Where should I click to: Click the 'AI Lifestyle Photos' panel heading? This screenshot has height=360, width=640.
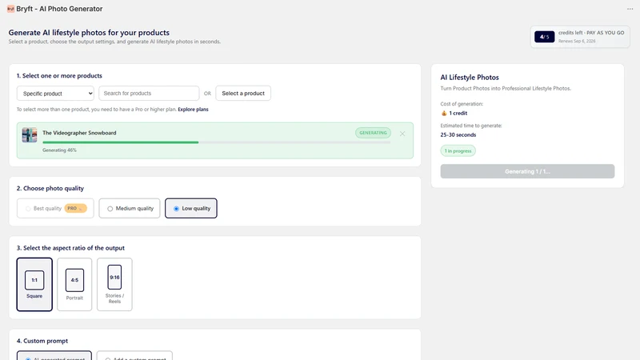coord(470,77)
